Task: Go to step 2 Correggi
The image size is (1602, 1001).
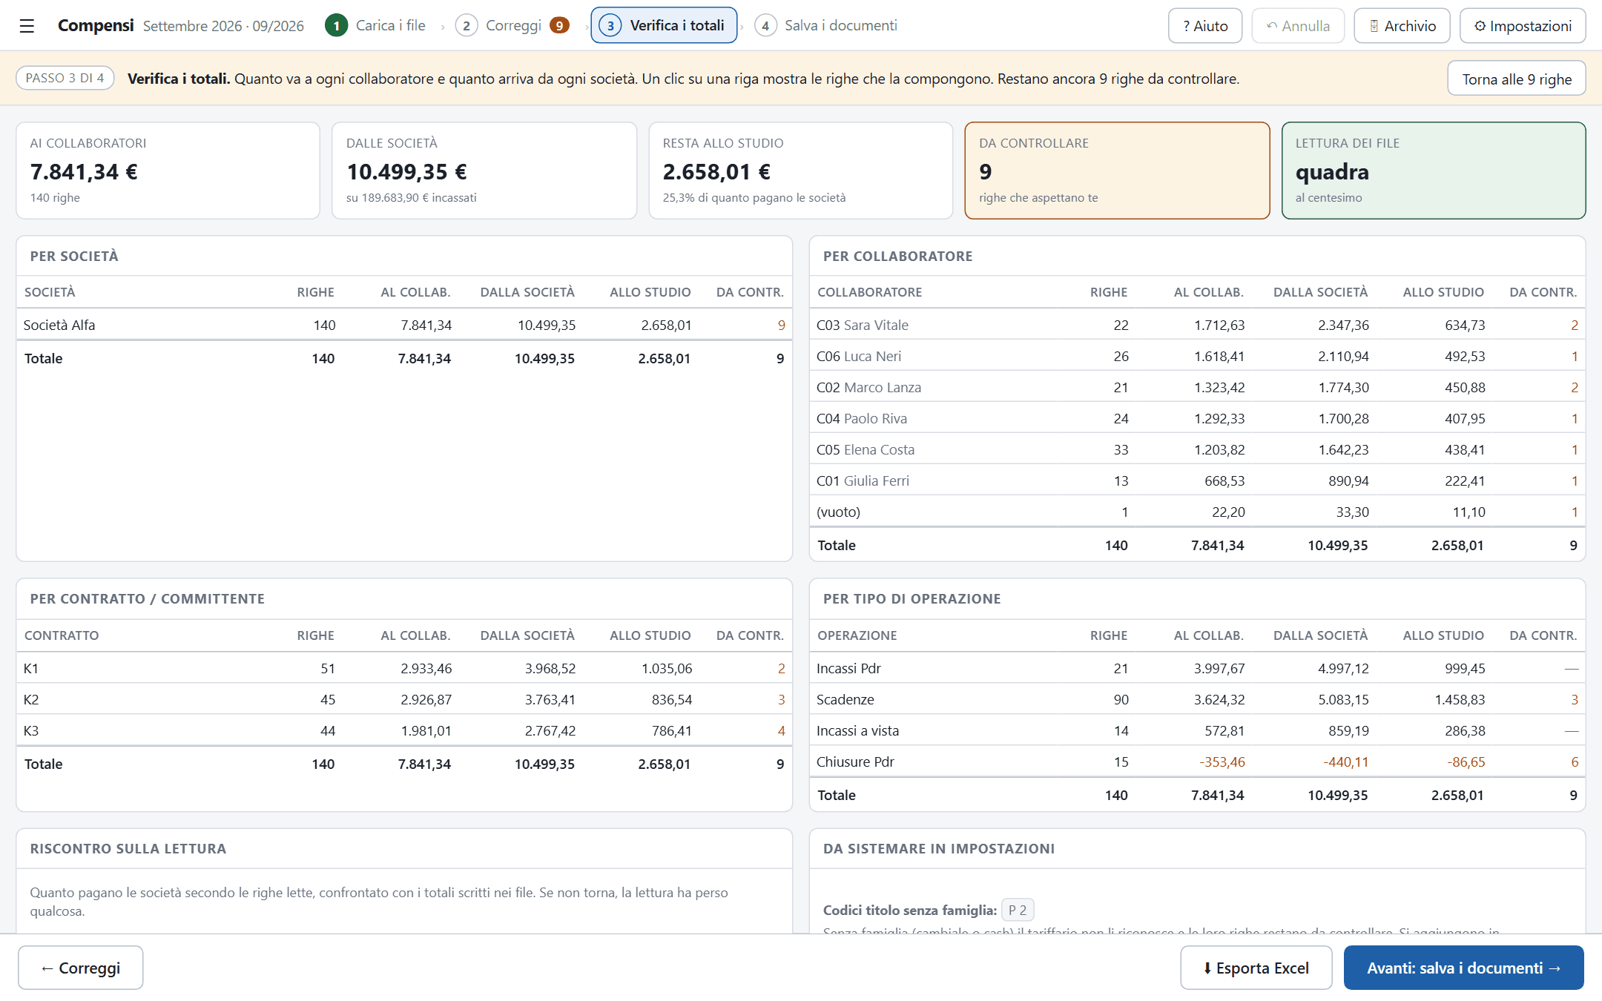Action: 512,26
